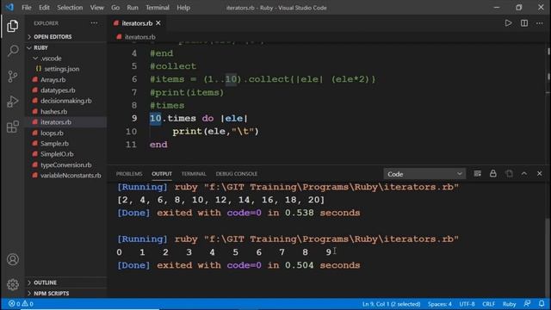Screen dimensions: 551x310
Task: Open the Search view icon
Action: (13, 51)
